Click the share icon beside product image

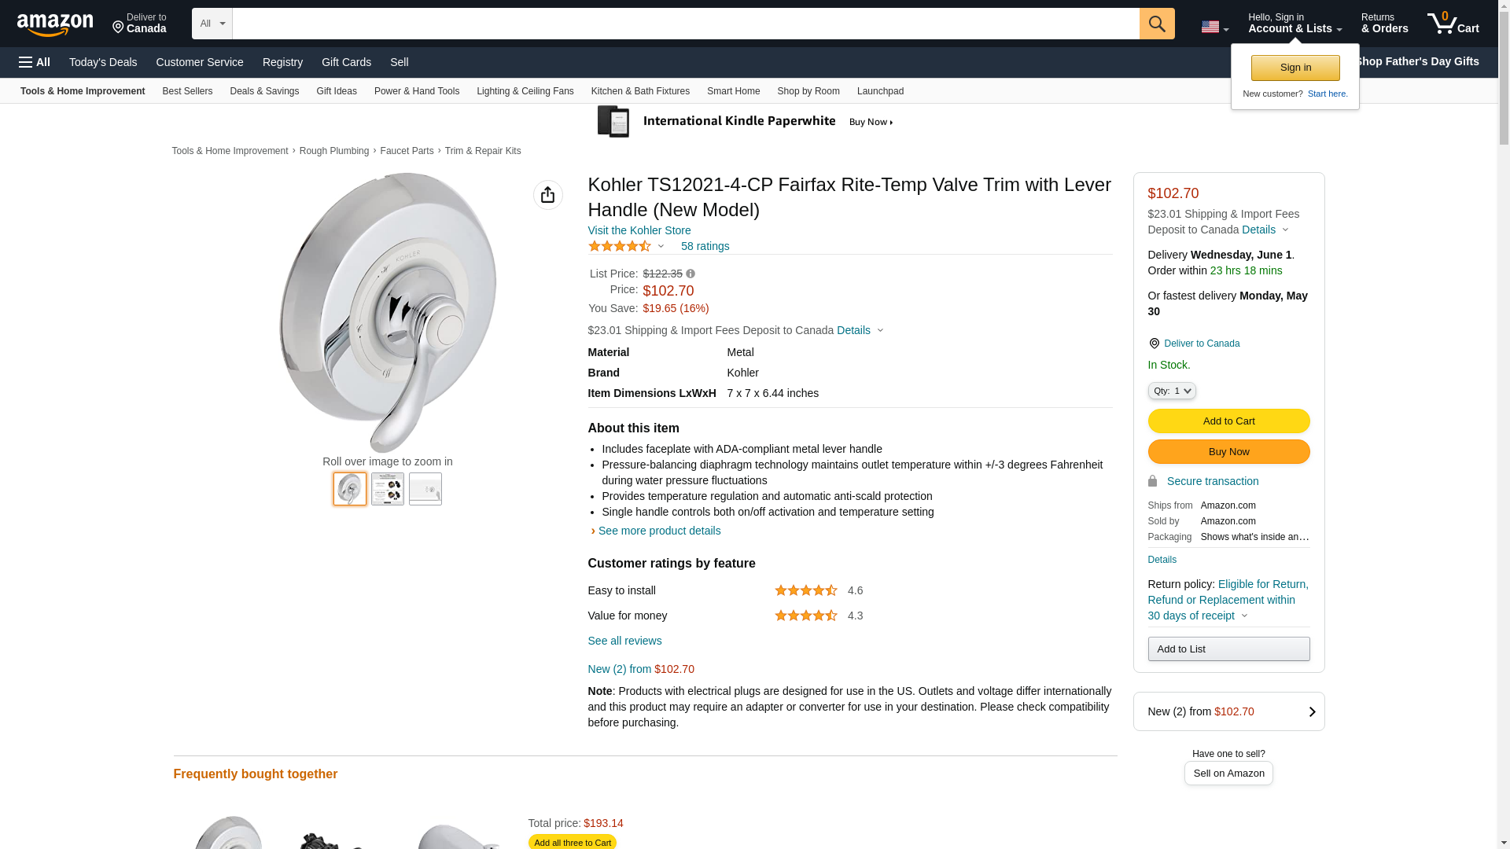(x=547, y=195)
